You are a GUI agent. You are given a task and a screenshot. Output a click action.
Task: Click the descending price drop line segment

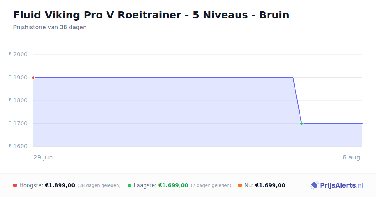point(297,100)
